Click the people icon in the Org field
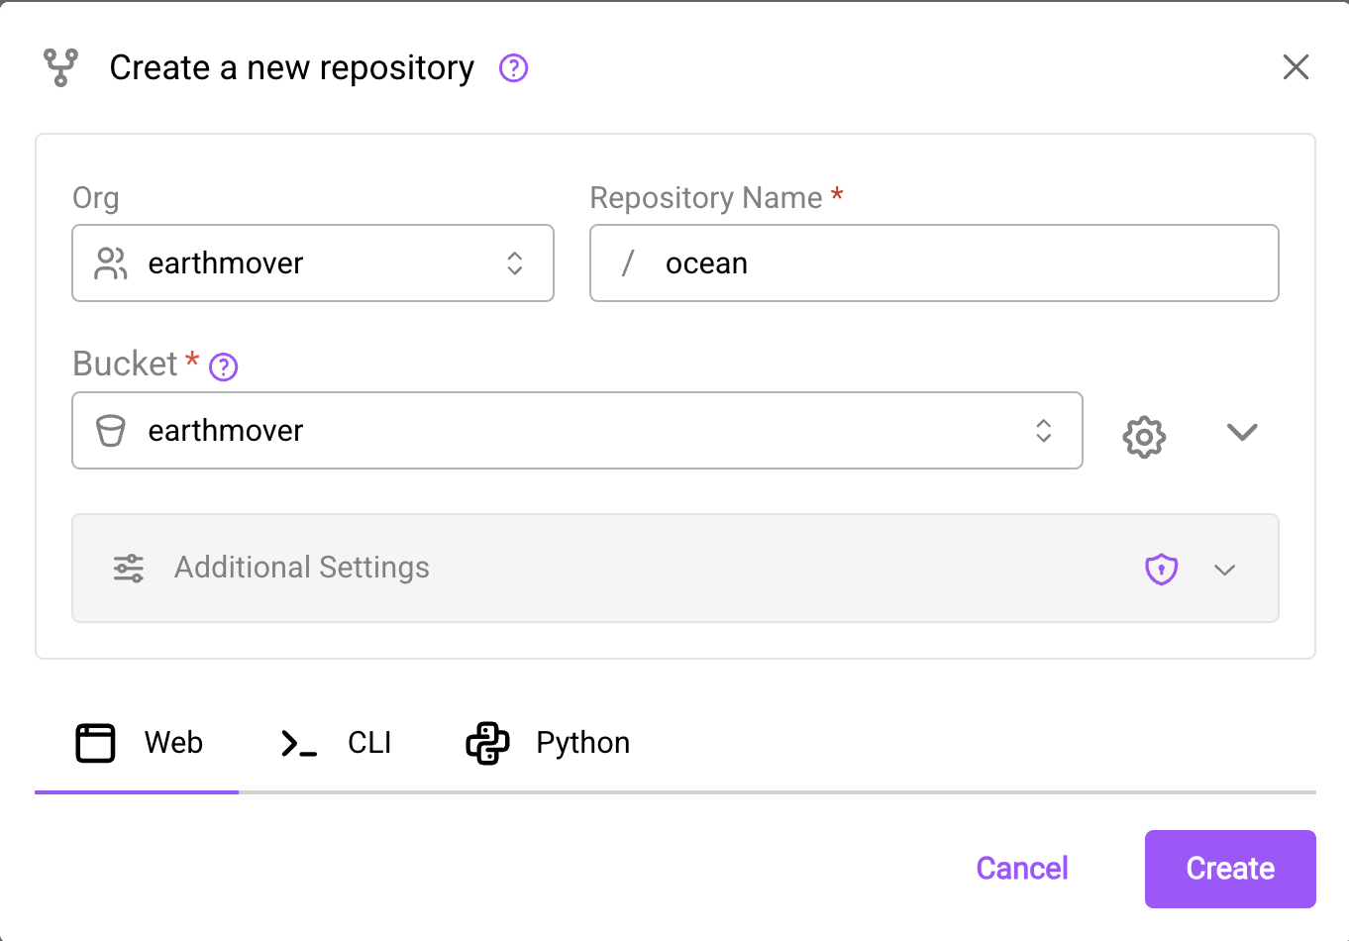This screenshot has width=1349, height=941. click(x=110, y=263)
